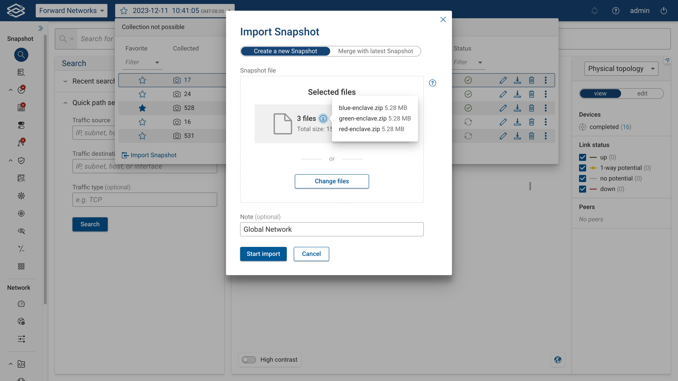Viewport: 678px width, 381px height.
Task: Click the globe icon near High contrast toggle
Action: point(558,360)
